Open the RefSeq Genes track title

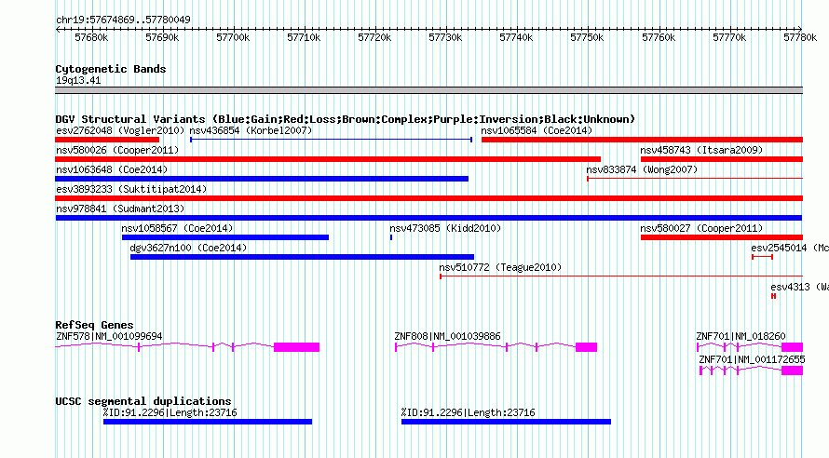click(94, 325)
